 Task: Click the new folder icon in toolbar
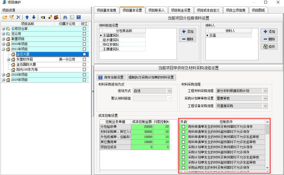click(5, 17)
